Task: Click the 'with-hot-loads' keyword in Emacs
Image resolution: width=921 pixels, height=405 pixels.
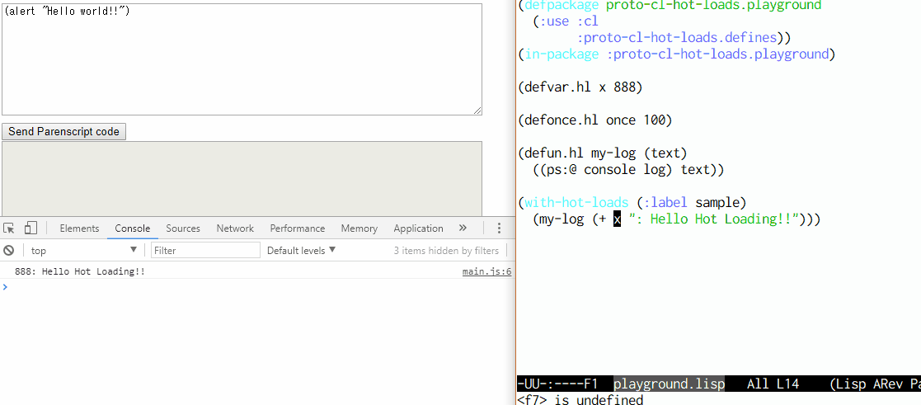Action: (x=576, y=203)
